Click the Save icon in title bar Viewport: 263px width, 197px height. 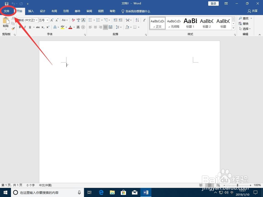click(7, 3)
